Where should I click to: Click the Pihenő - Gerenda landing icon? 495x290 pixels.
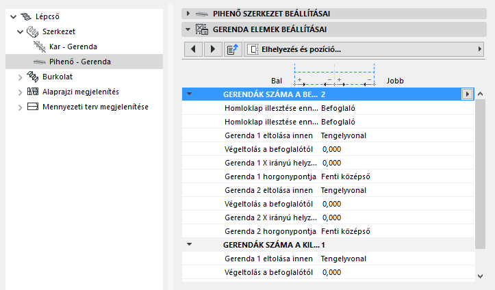(40, 62)
